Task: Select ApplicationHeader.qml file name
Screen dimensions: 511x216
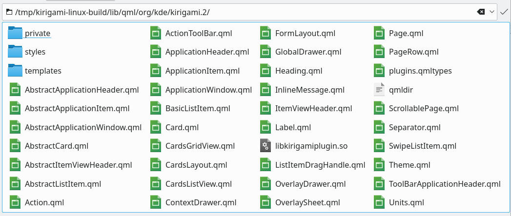Action: pyautogui.click(x=207, y=52)
